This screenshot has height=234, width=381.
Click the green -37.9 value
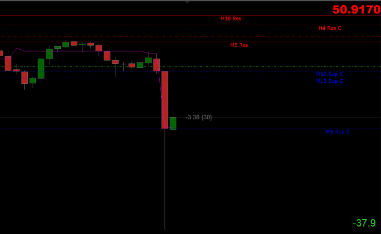coord(364,223)
